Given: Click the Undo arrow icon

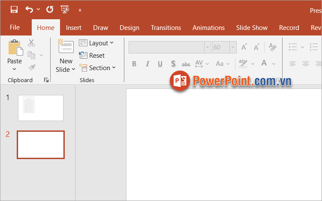Looking at the screenshot, I should coord(29,9).
